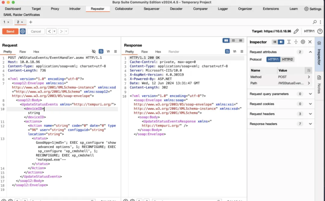Screen dimensions: 325x201
Task: Open the response pane hamburger menu
Action: coord(242,51)
